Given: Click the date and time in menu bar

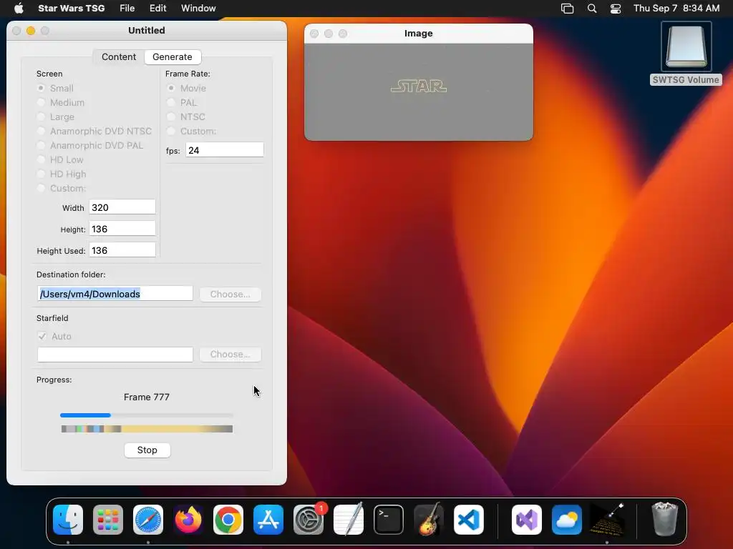Looking at the screenshot, I should (676, 9).
